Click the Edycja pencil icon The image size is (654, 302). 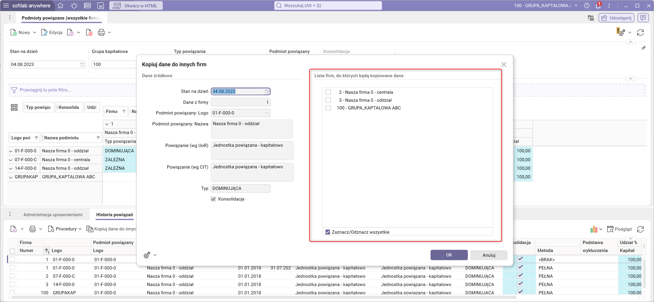[44, 33]
